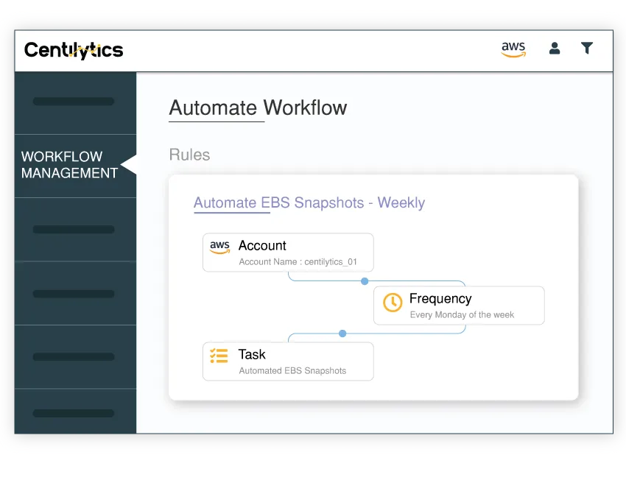Open the AWS cloud selector in header
The image size is (626, 480).
point(513,49)
